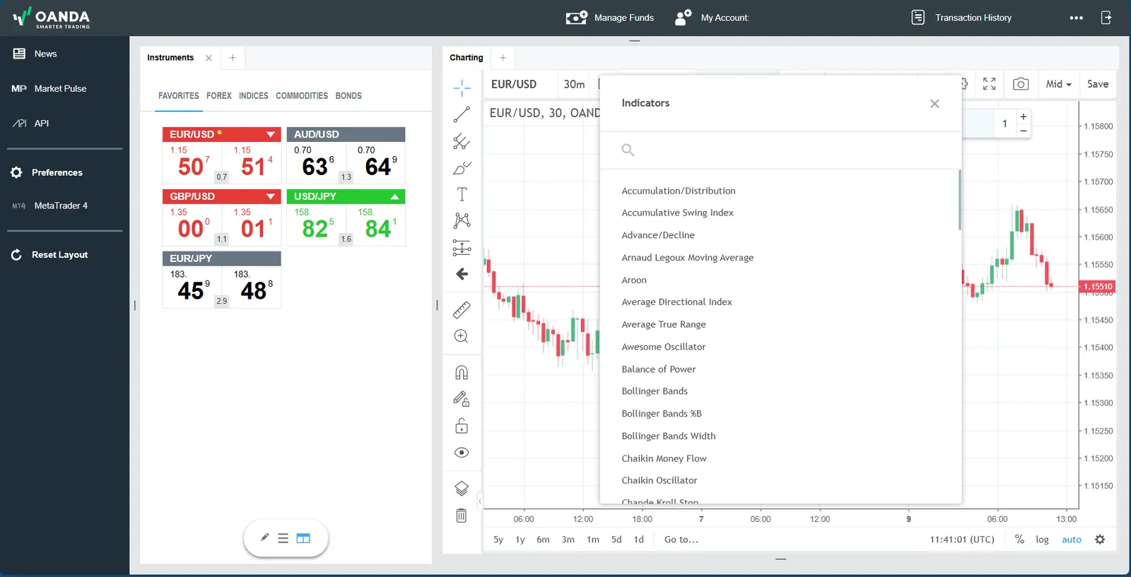1131x577 pixels.
Task: Launch MetaTrader 4 from sidebar
Action: pos(49,206)
